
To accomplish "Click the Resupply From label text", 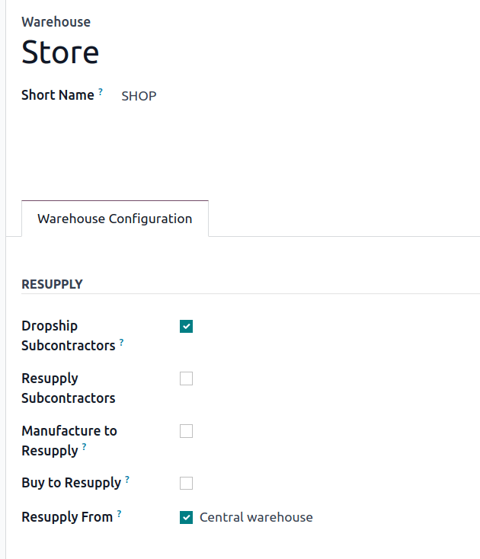I will (x=66, y=517).
